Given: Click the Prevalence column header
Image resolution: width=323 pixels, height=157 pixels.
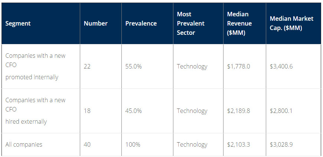Looking at the screenshot, I should [x=141, y=23].
